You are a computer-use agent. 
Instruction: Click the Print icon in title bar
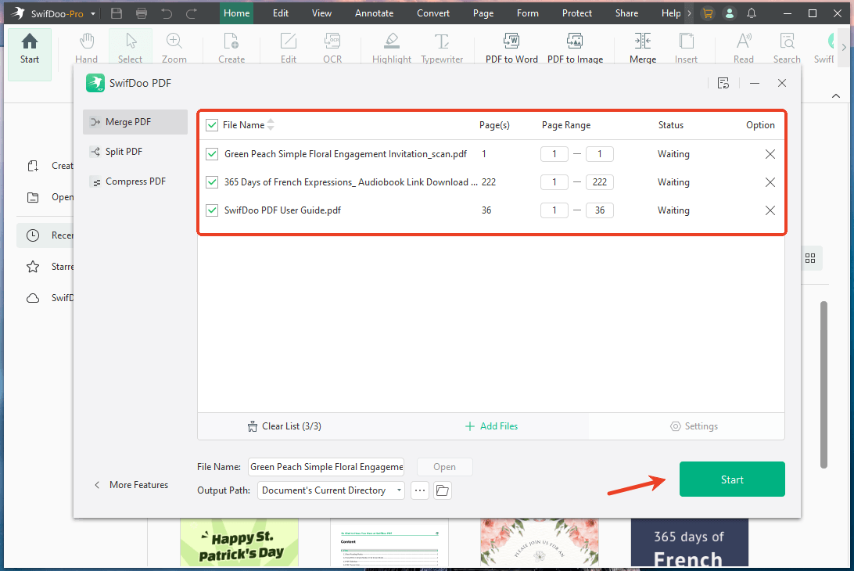(142, 13)
